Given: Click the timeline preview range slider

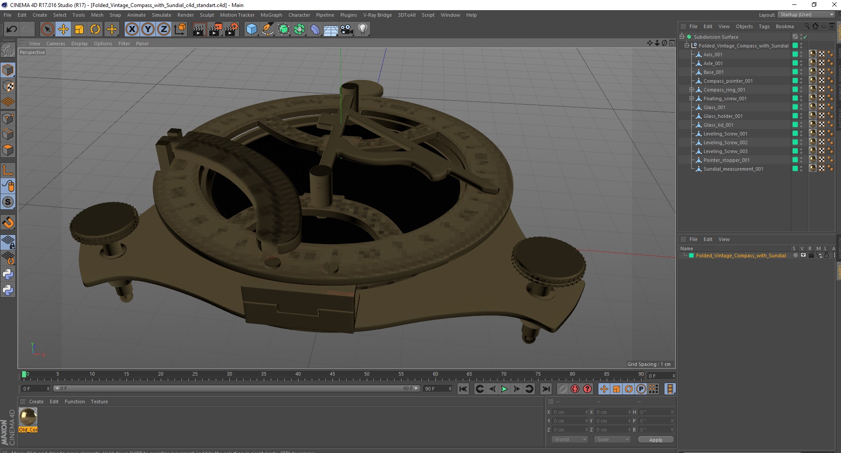Looking at the screenshot, I should pos(236,388).
